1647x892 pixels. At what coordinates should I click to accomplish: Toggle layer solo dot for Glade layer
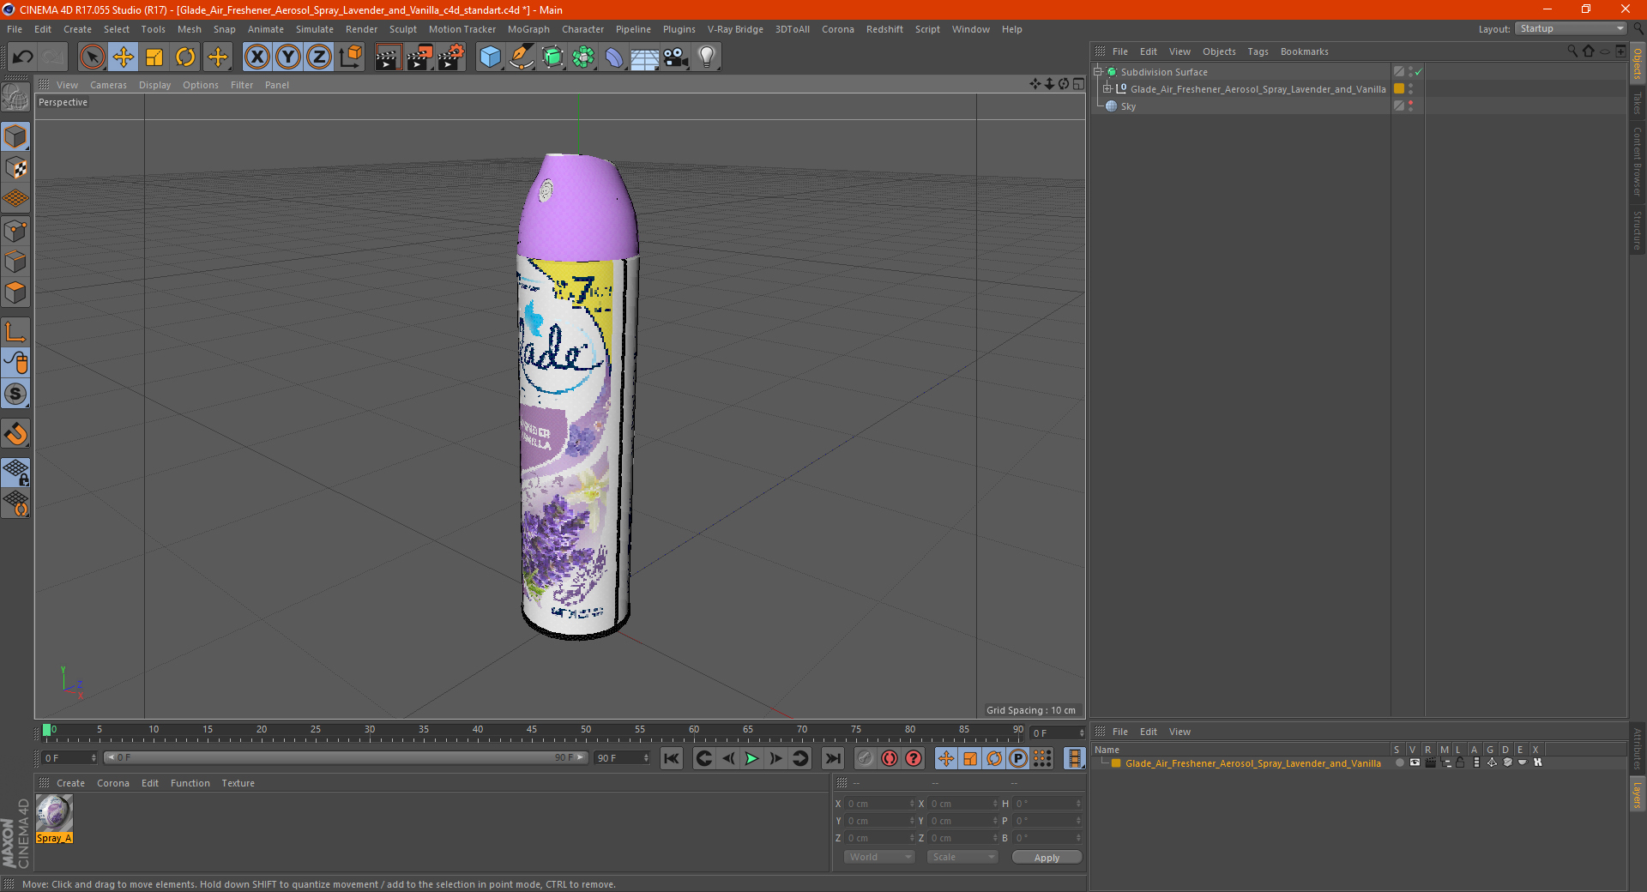click(x=1400, y=762)
